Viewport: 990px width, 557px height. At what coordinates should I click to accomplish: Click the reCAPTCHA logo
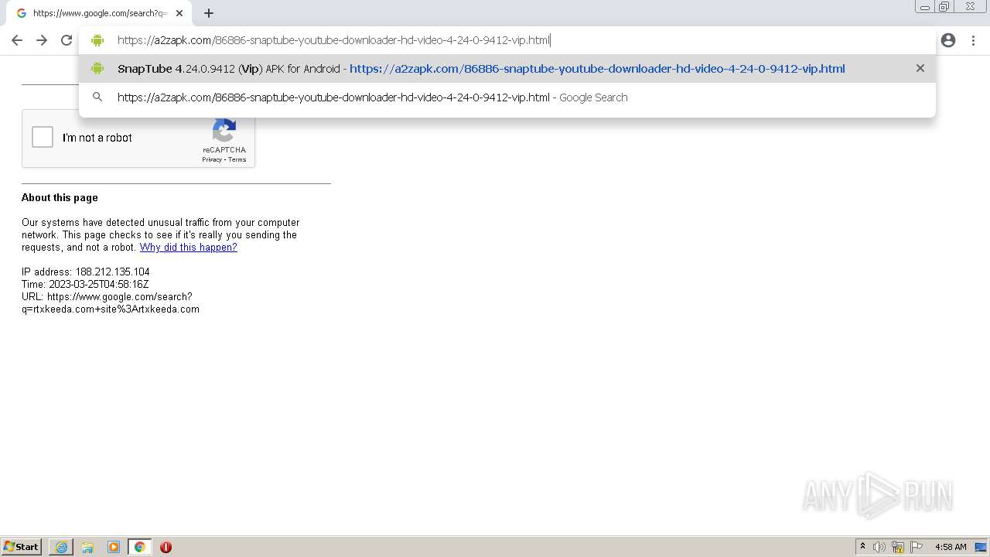click(224, 131)
